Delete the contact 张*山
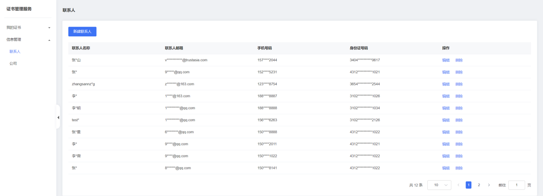 [x=459, y=60]
